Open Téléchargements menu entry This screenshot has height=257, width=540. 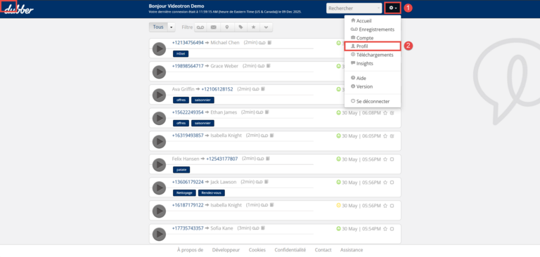pos(372,55)
